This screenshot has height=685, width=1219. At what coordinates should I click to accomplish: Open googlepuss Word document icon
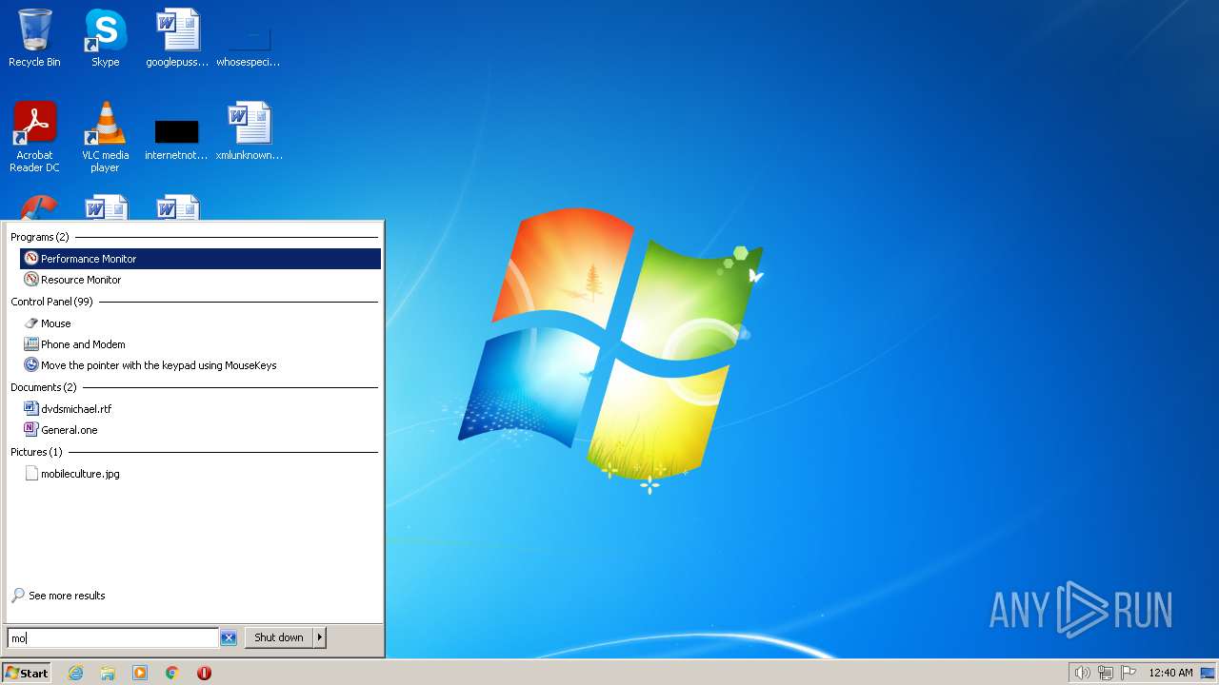point(177,38)
